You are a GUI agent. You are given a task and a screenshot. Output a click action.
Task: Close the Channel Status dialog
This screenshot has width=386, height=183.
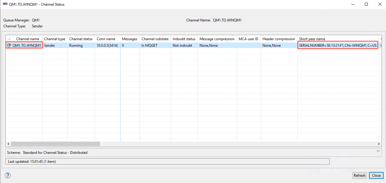click(376, 175)
